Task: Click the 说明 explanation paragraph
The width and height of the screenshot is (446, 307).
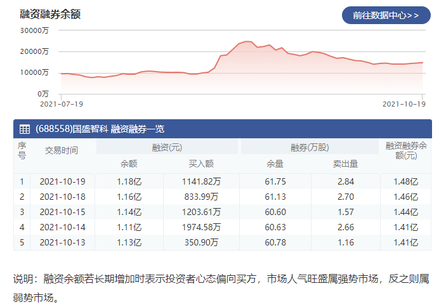Action: click(221, 288)
